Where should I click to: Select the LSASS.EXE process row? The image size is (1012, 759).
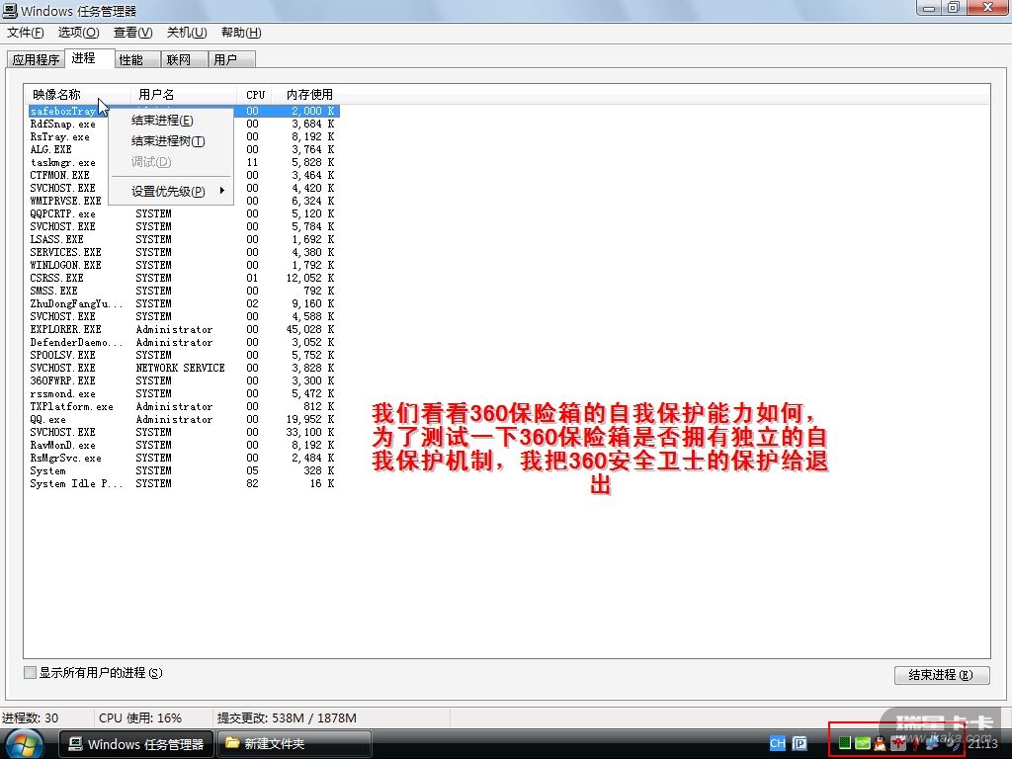click(x=183, y=239)
